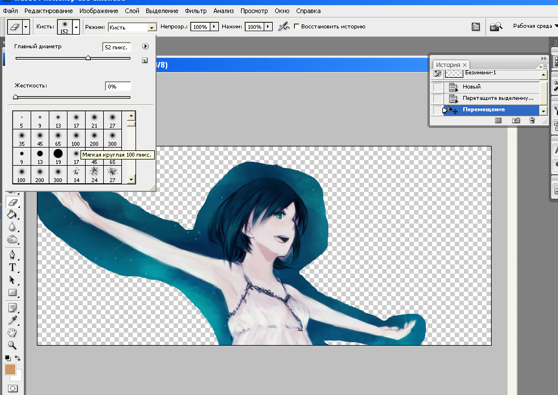558x395 pixels.
Task: Delete current state with History trash icon
Action: coord(531,120)
